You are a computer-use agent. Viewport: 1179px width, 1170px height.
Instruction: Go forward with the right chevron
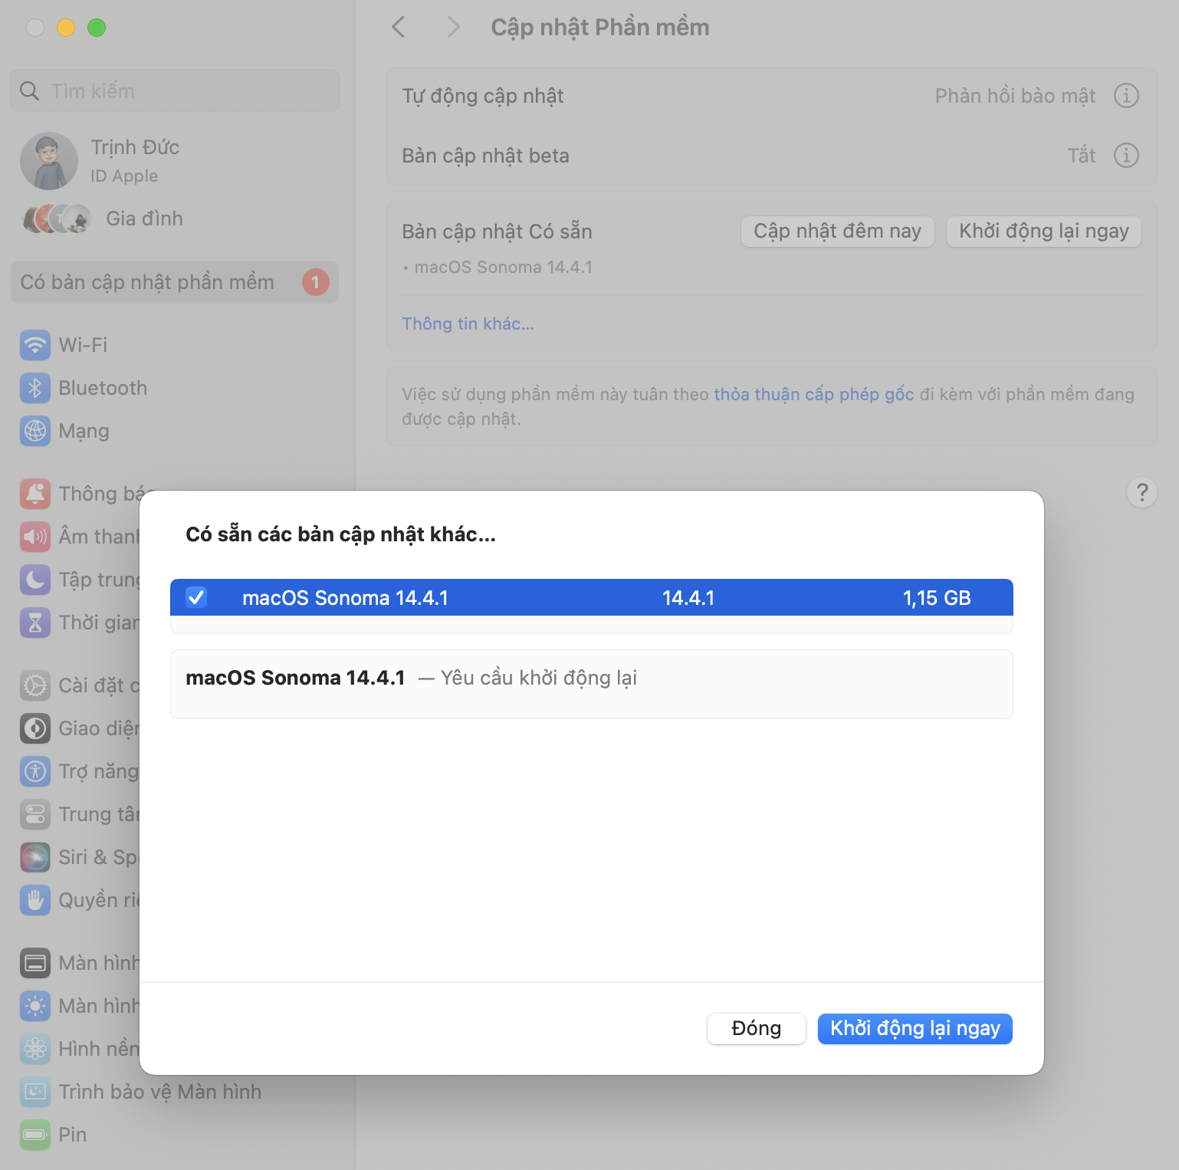(454, 28)
